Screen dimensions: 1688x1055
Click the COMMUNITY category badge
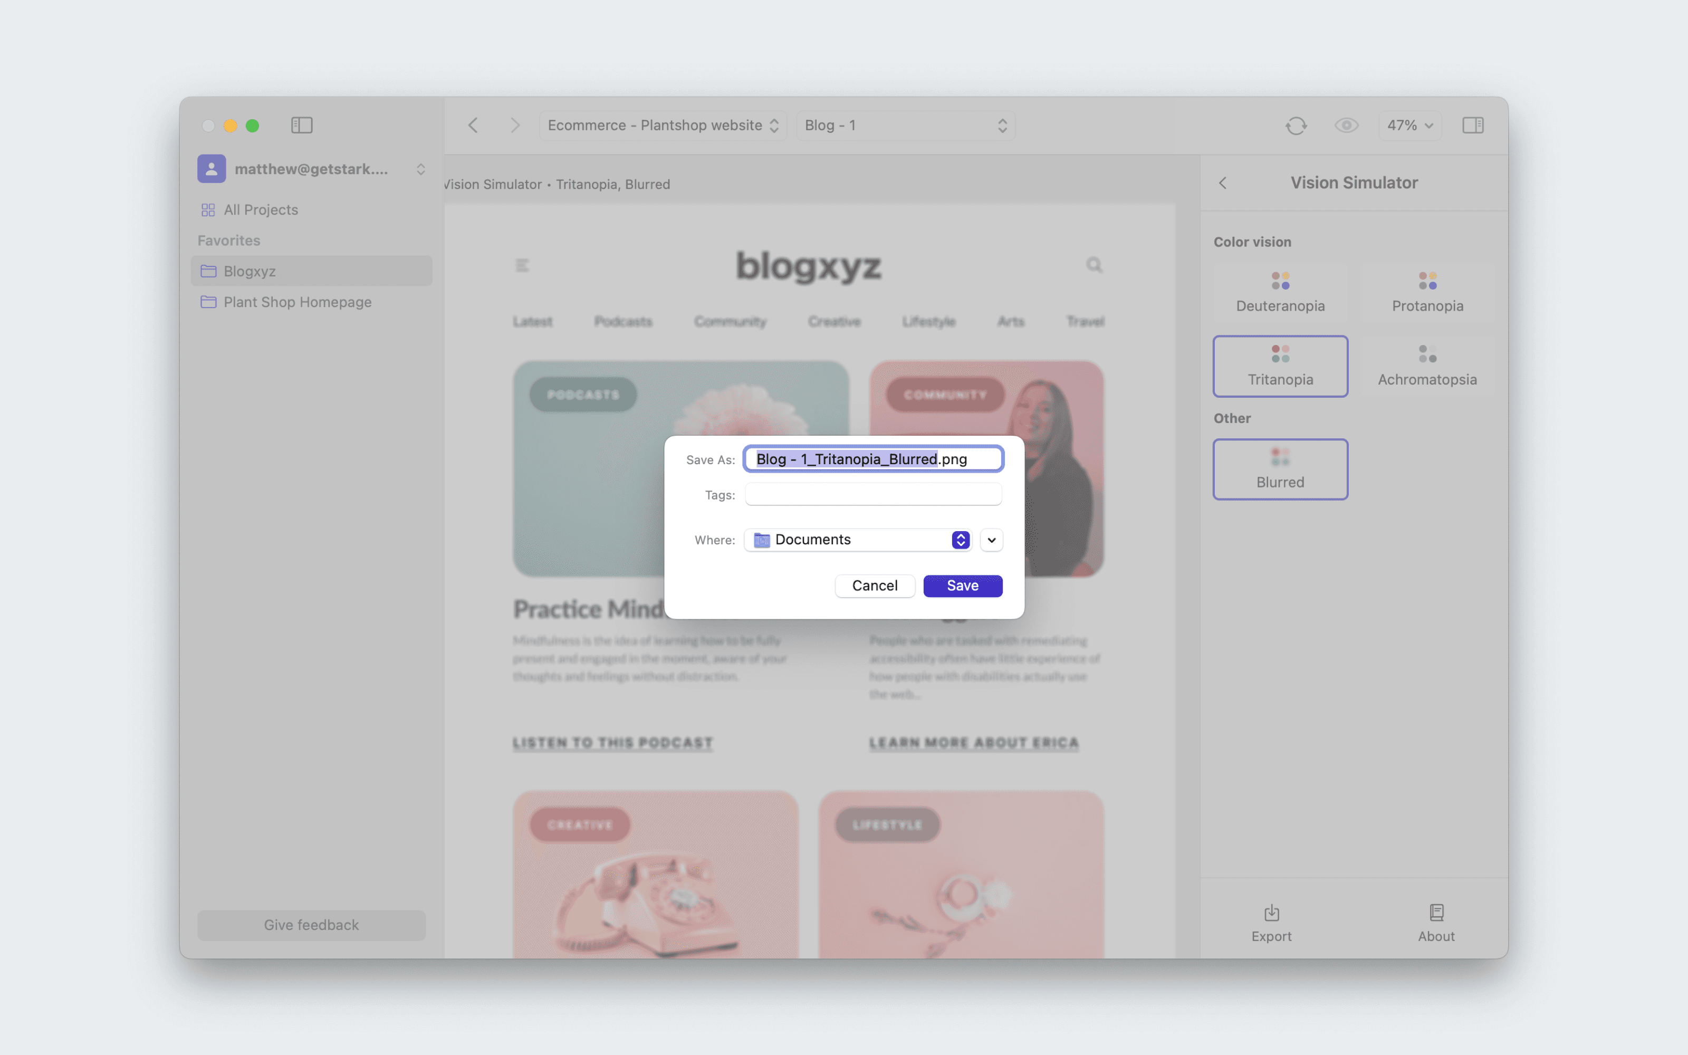click(x=946, y=395)
